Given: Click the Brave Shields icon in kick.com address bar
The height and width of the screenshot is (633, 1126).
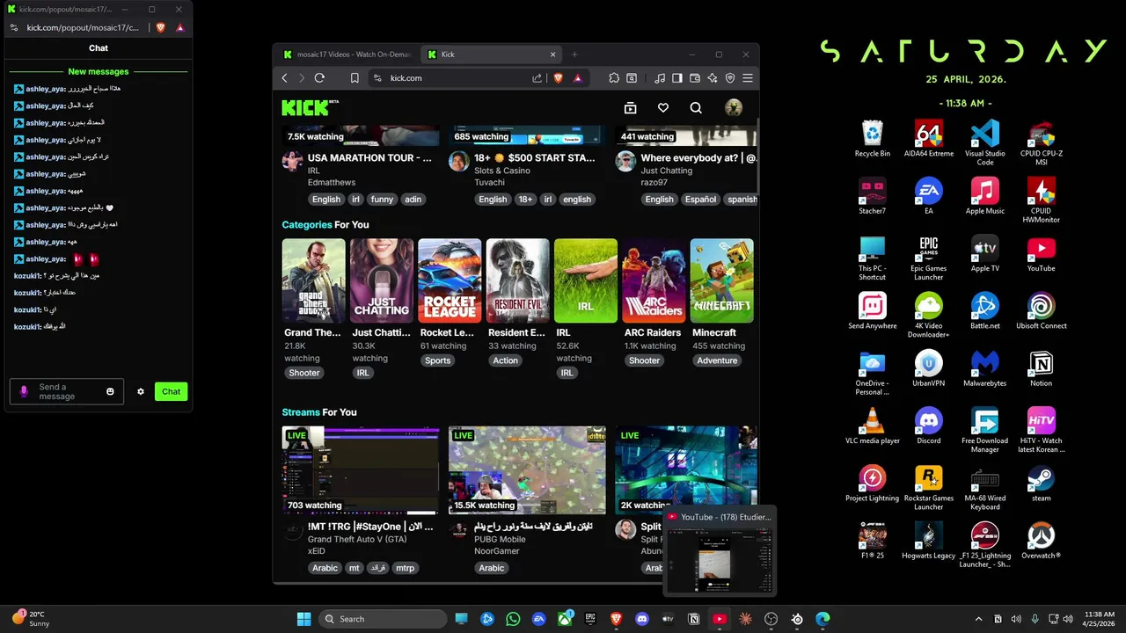Looking at the screenshot, I should 557,78.
